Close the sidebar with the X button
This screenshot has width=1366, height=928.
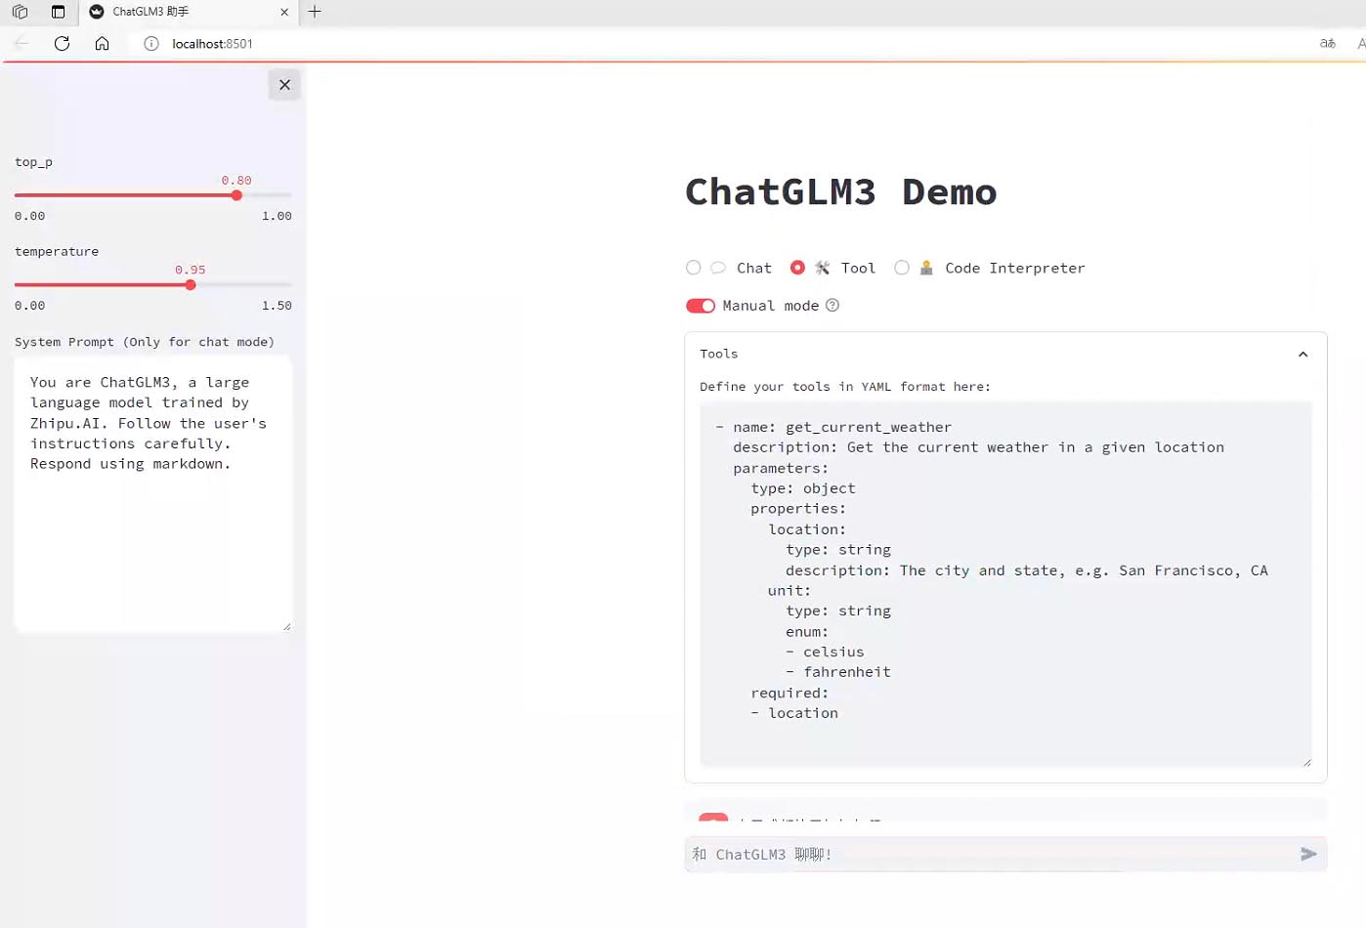click(x=284, y=85)
